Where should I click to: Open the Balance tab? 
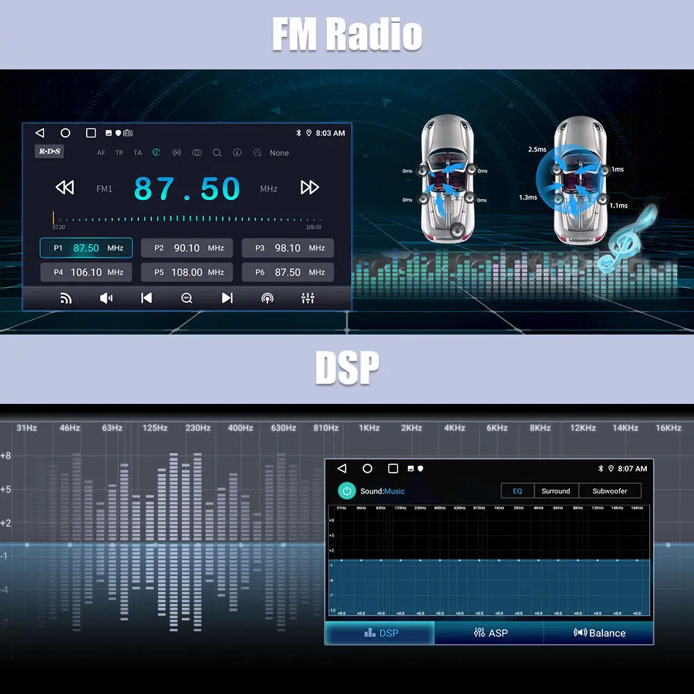coord(599,633)
